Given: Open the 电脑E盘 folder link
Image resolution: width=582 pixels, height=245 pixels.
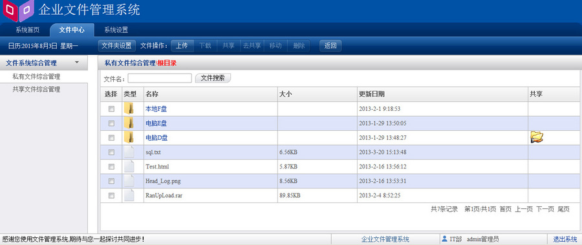Looking at the screenshot, I should 156,124.
